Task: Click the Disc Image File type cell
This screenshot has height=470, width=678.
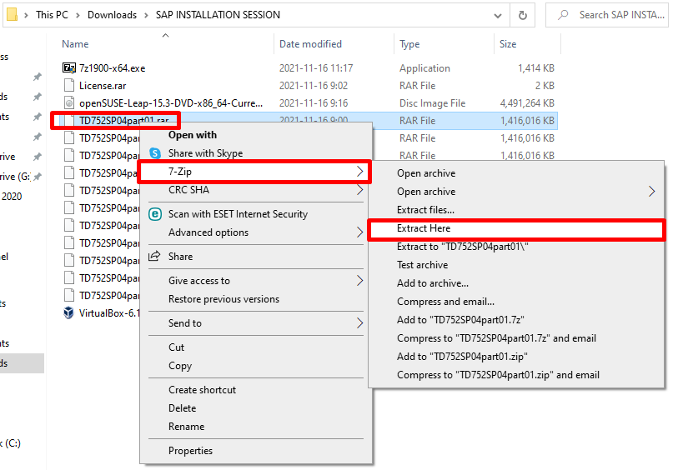Action: pos(432,102)
